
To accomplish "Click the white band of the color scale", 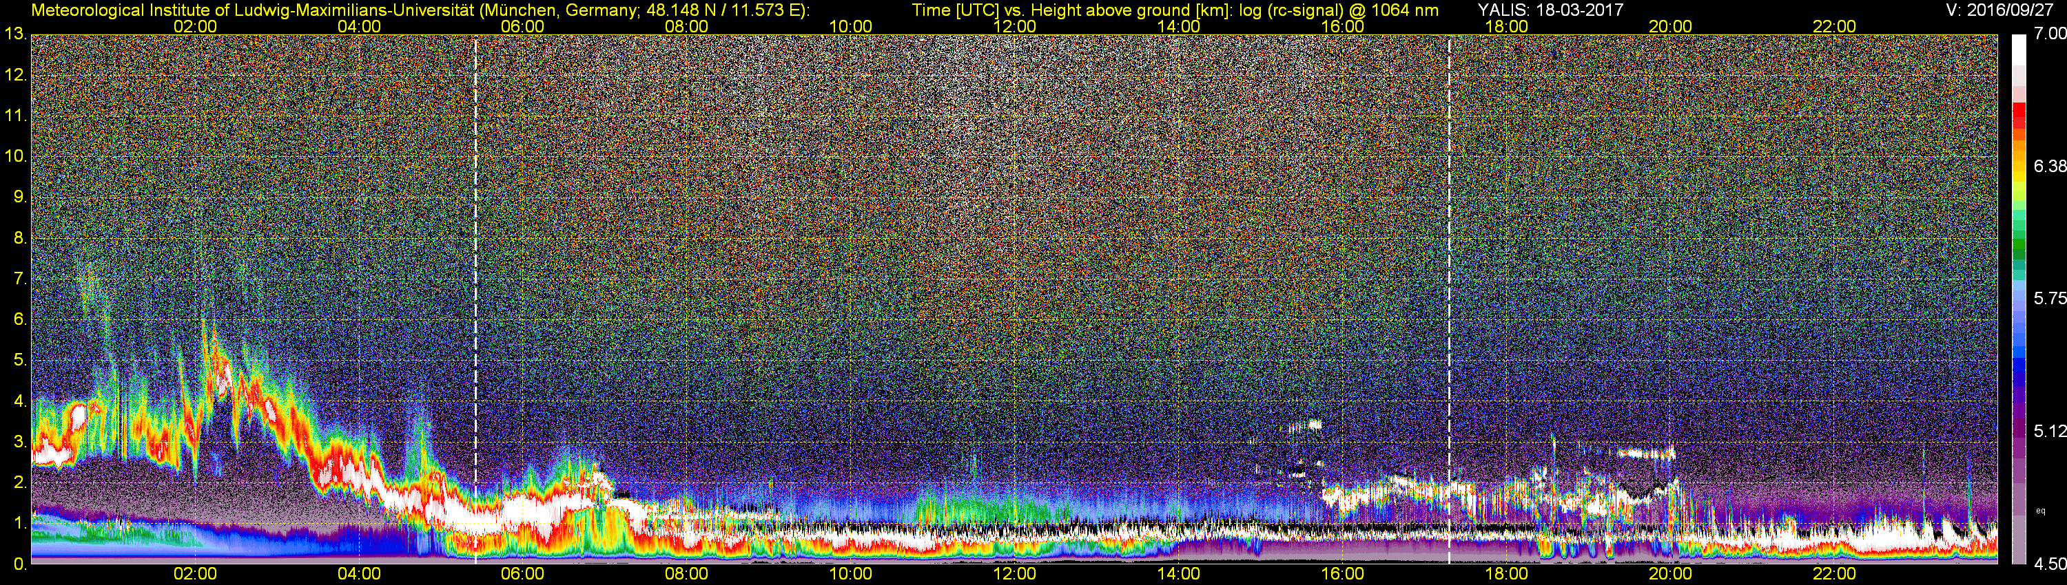I will click(x=2019, y=50).
